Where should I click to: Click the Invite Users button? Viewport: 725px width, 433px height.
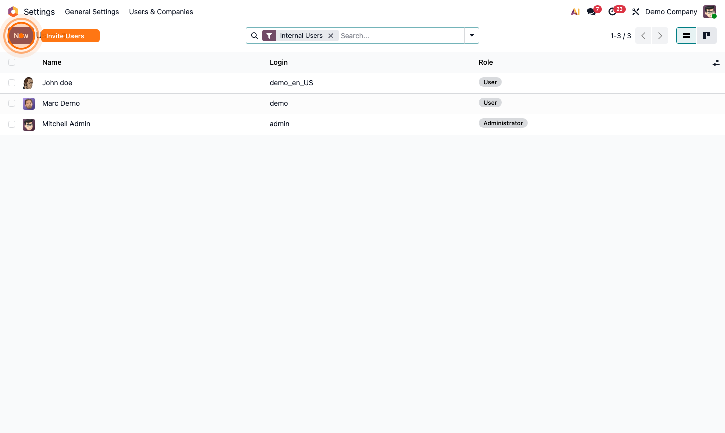click(70, 36)
